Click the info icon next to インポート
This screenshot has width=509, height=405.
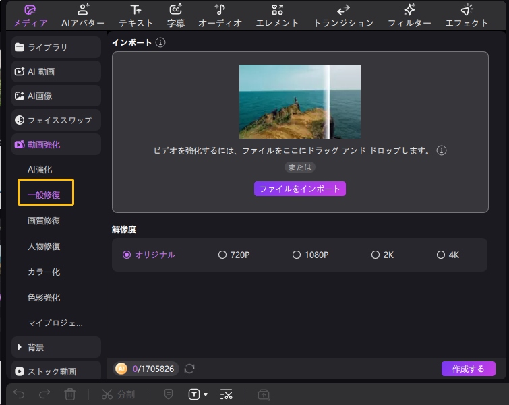[160, 42]
